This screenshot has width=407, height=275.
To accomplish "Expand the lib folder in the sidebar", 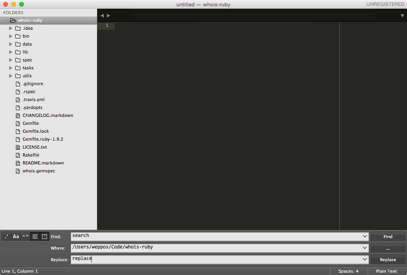I will [10, 52].
